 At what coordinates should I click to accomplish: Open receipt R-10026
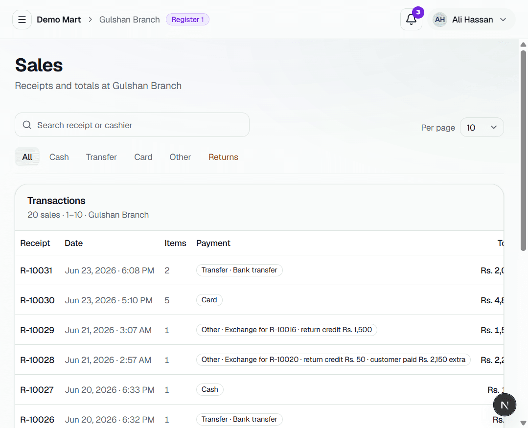pyautogui.click(x=37, y=420)
